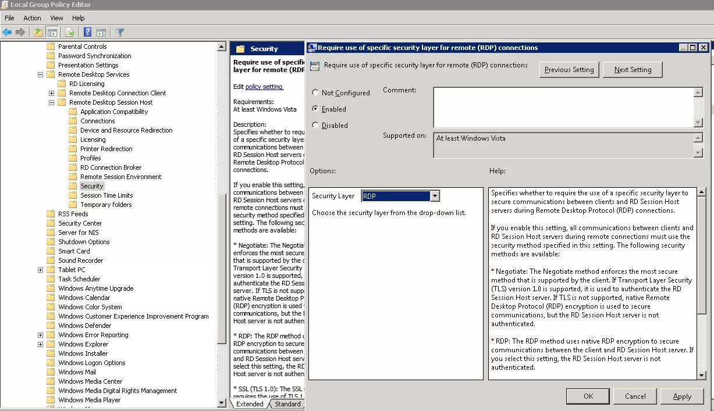
Task: Click the Export List toolbar icon
Action: [70, 33]
